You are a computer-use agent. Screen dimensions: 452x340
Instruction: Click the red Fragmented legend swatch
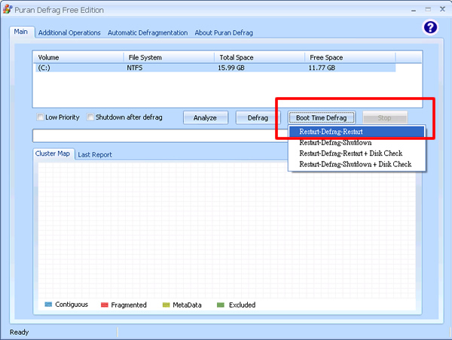pyautogui.click(x=105, y=305)
